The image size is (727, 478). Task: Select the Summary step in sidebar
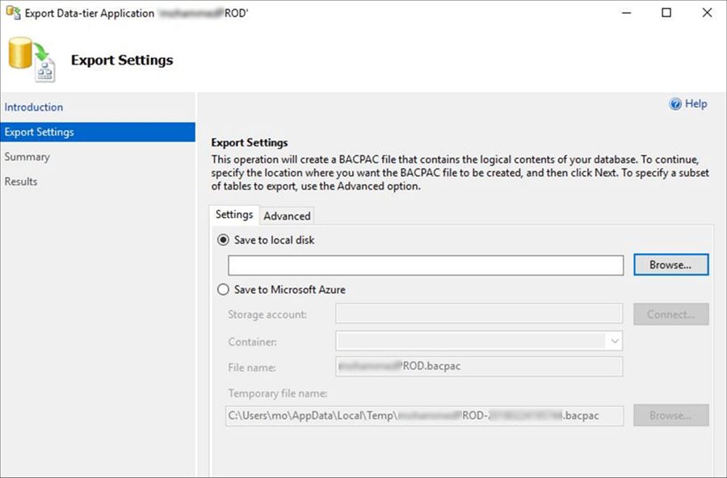pyautogui.click(x=27, y=157)
